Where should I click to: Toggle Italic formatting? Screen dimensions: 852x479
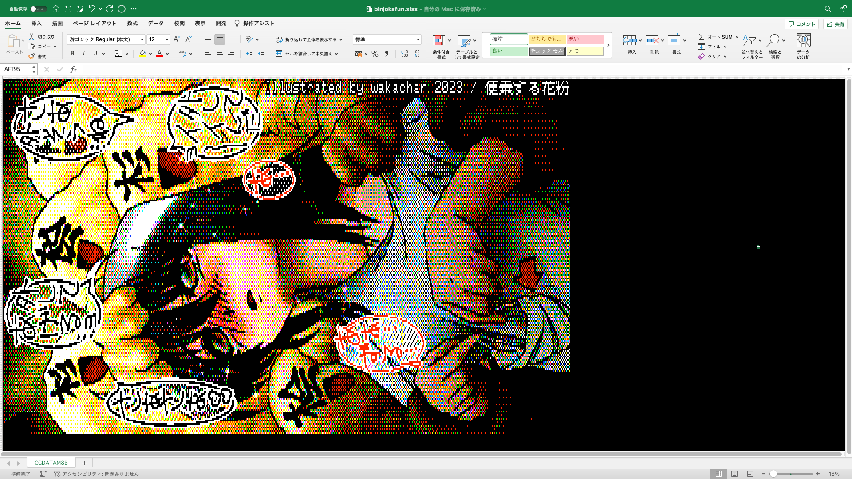click(x=84, y=54)
